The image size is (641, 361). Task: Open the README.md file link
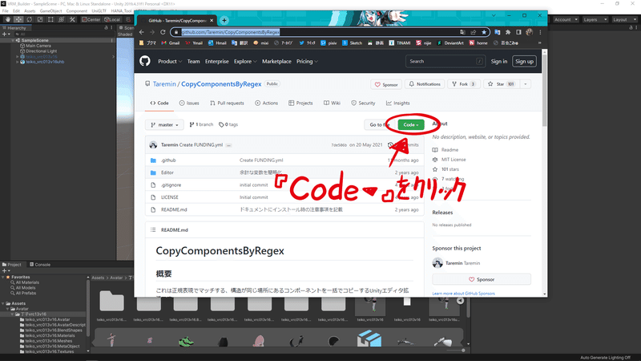[174, 209]
